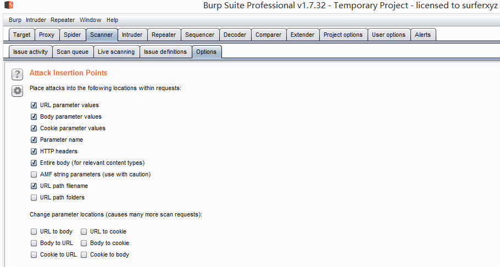Disable URL path filename checkbox
Screen dimensions: 500x267
pyautogui.click(x=34, y=186)
